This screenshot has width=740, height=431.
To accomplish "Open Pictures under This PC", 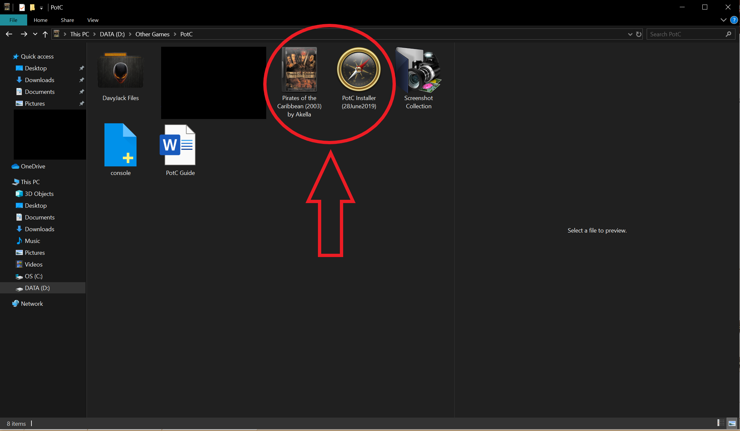I will 35,252.
